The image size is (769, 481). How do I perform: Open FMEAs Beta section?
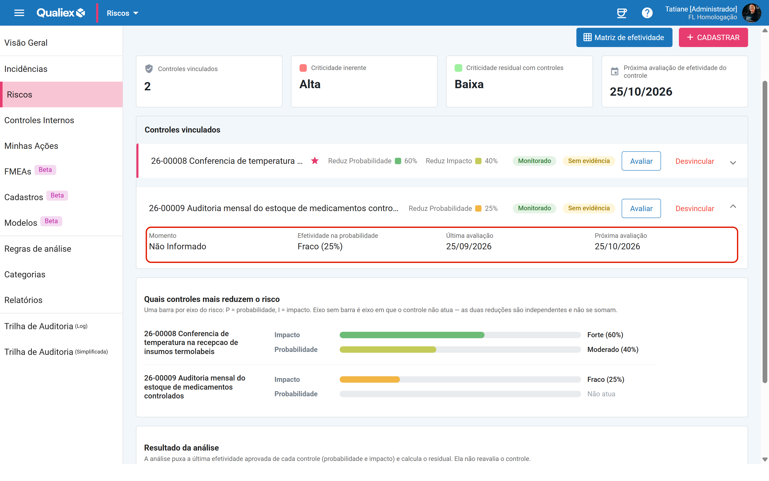click(61, 172)
